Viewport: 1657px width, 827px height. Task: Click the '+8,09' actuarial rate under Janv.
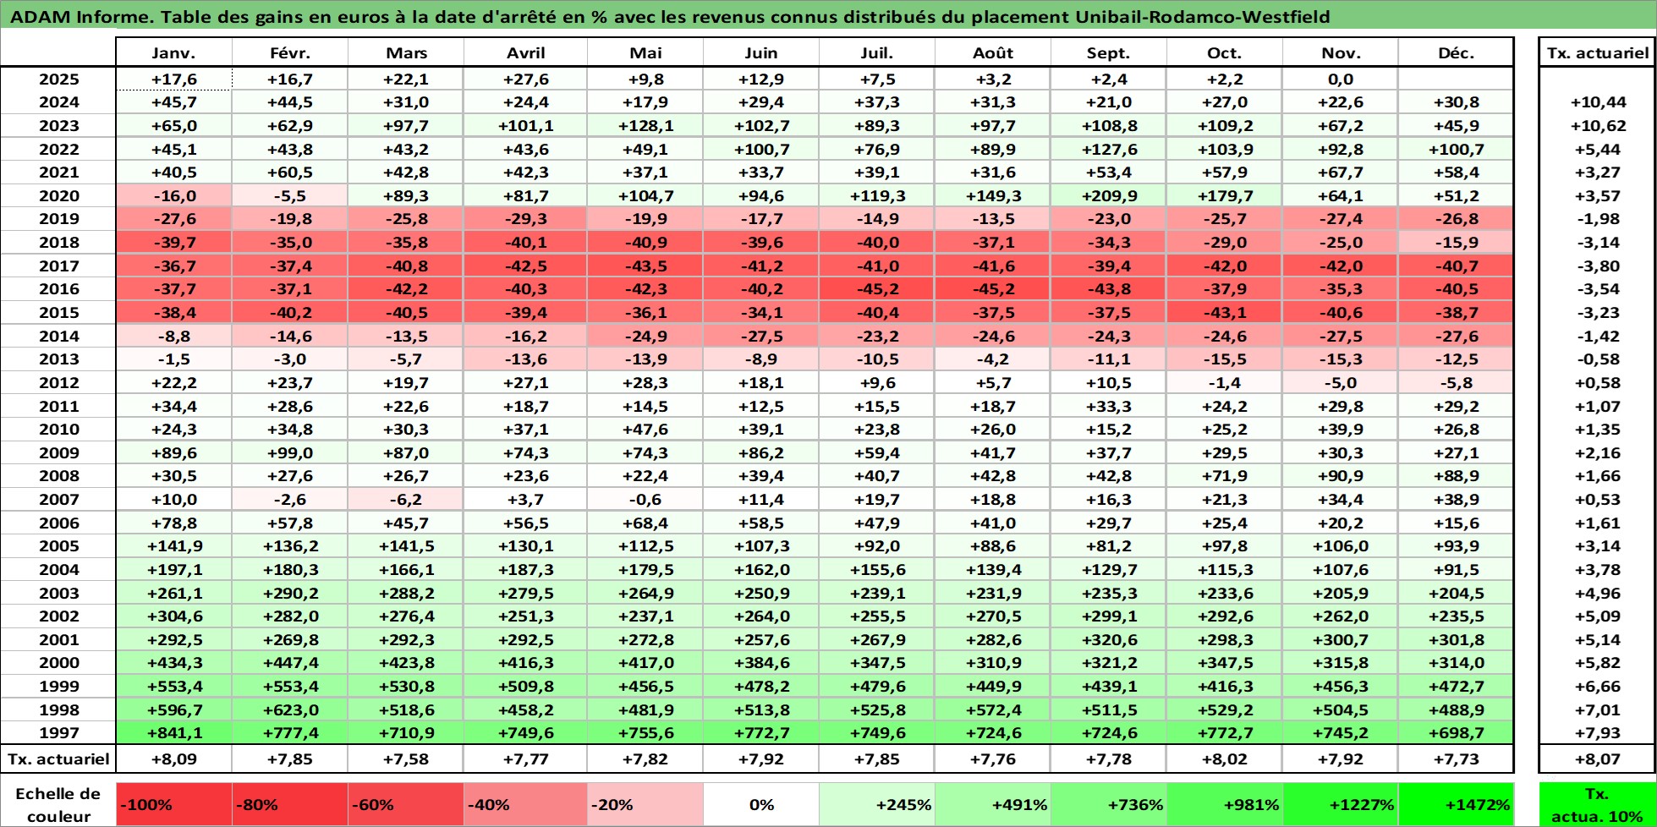[x=174, y=759]
